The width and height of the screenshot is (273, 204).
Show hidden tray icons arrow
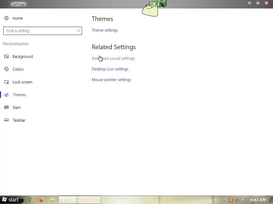pos(224,200)
